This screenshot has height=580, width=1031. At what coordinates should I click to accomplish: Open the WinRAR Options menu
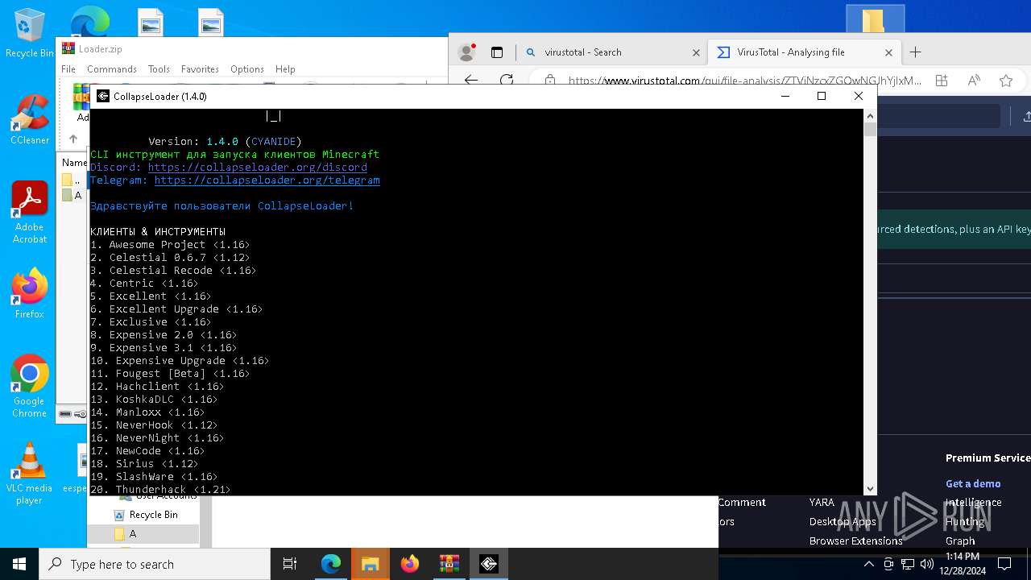(247, 69)
